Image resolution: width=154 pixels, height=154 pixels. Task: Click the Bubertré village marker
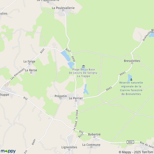click(94, 137)
